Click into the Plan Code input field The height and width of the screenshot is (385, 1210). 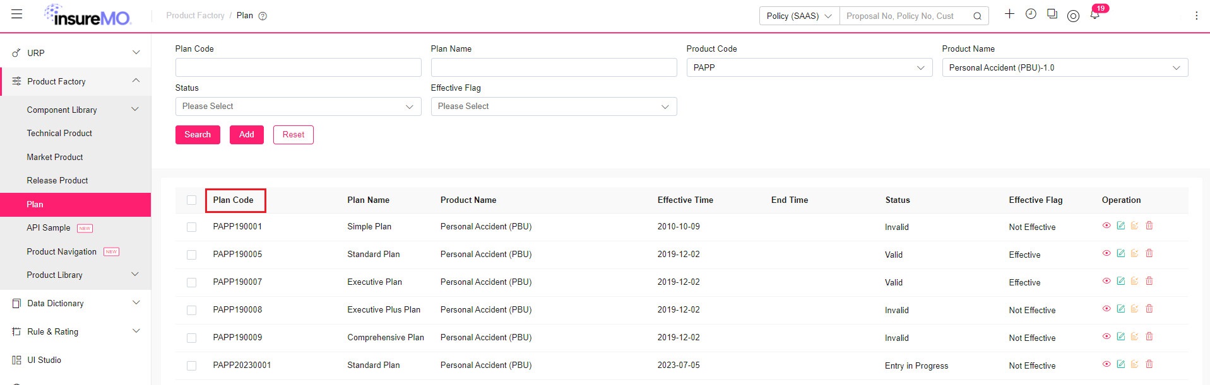pyautogui.click(x=298, y=67)
